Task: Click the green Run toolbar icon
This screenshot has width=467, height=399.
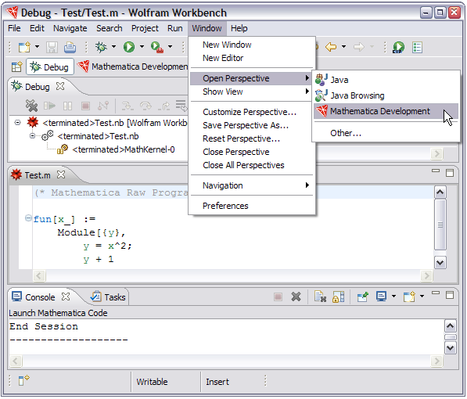Action: click(x=129, y=47)
